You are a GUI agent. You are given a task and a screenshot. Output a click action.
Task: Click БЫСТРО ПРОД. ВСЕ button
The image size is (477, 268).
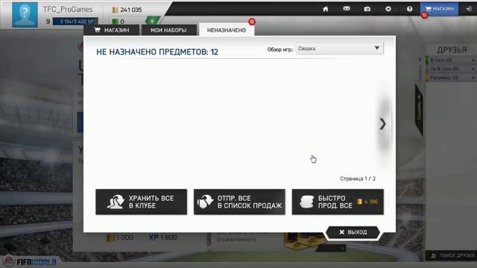pos(338,202)
